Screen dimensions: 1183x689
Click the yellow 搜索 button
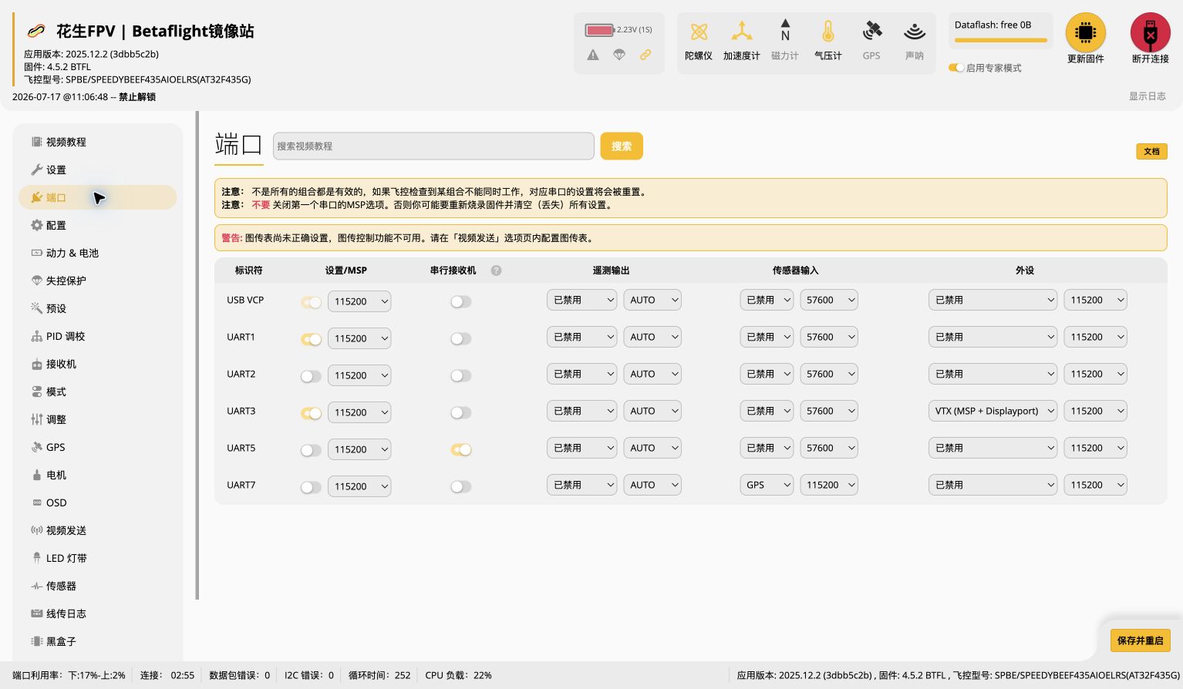point(622,146)
